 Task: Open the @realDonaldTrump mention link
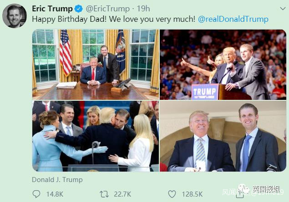233,19
